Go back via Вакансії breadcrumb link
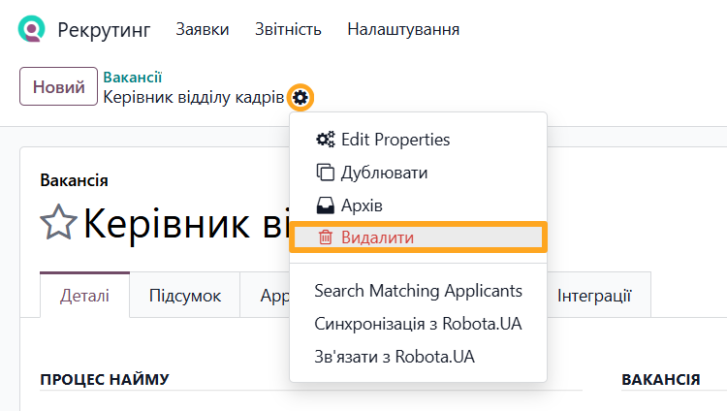This screenshot has height=411, width=727. (132, 77)
